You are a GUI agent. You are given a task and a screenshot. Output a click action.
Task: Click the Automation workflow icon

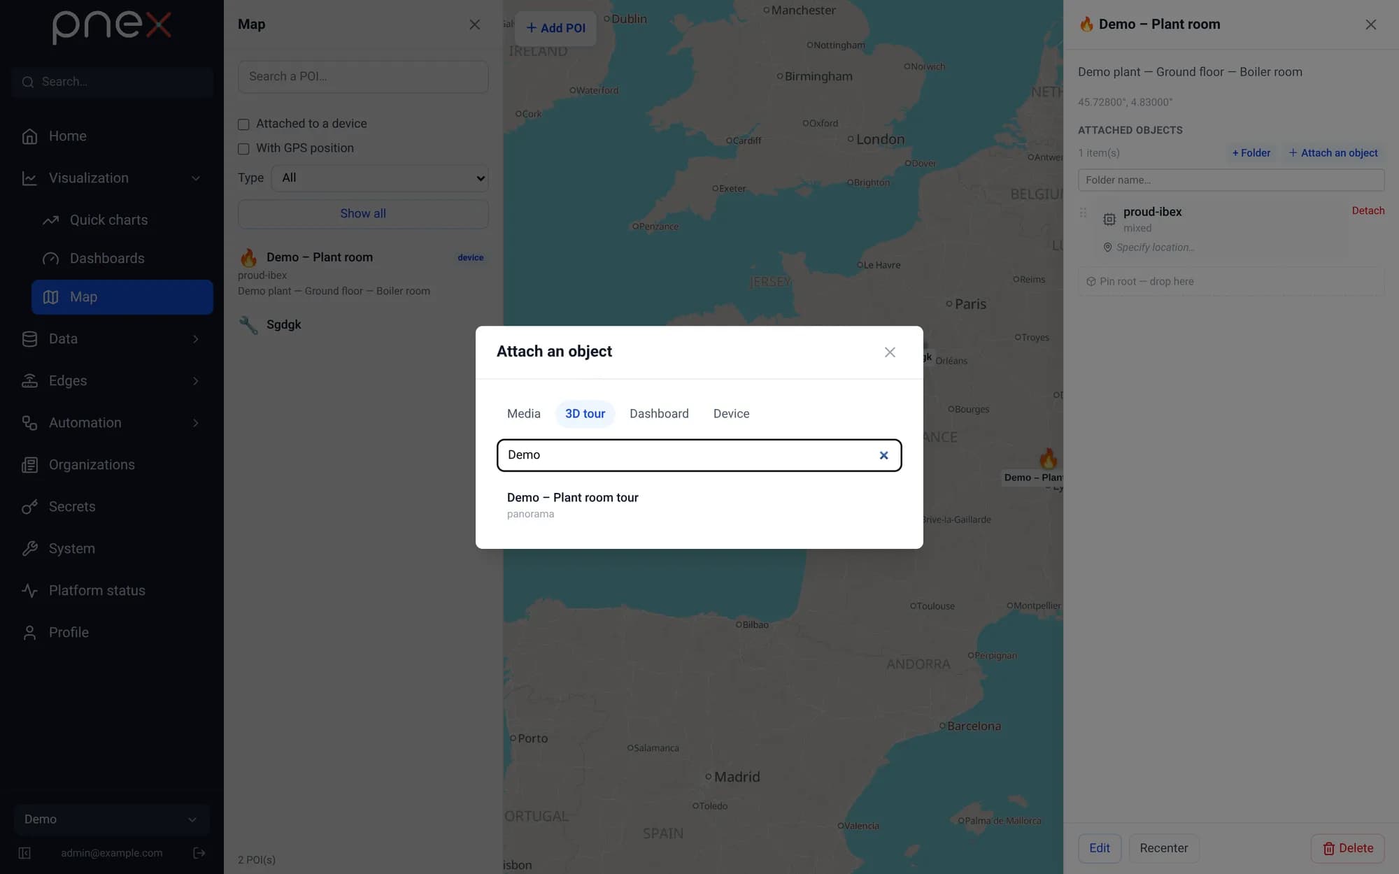point(29,423)
